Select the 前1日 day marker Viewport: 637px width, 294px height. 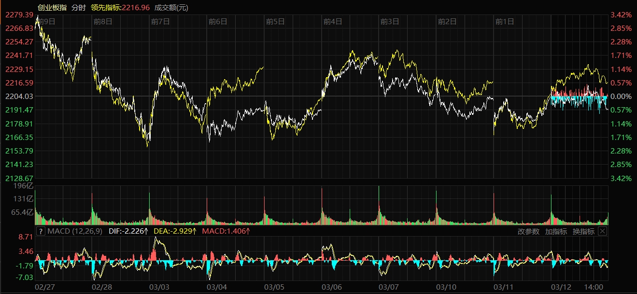[505, 21]
